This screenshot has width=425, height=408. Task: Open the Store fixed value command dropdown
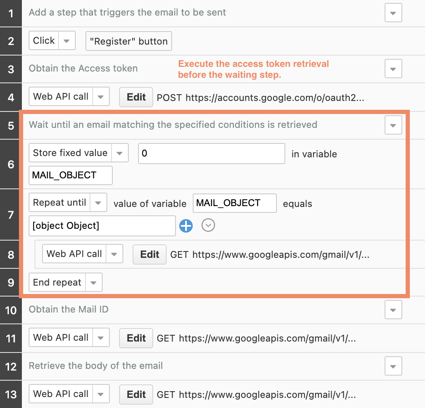(x=120, y=153)
